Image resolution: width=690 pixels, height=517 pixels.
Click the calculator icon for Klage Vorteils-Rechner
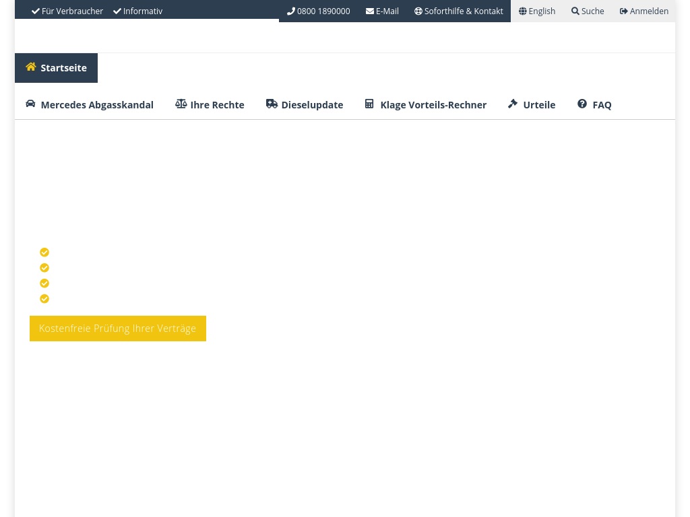coord(369,104)
